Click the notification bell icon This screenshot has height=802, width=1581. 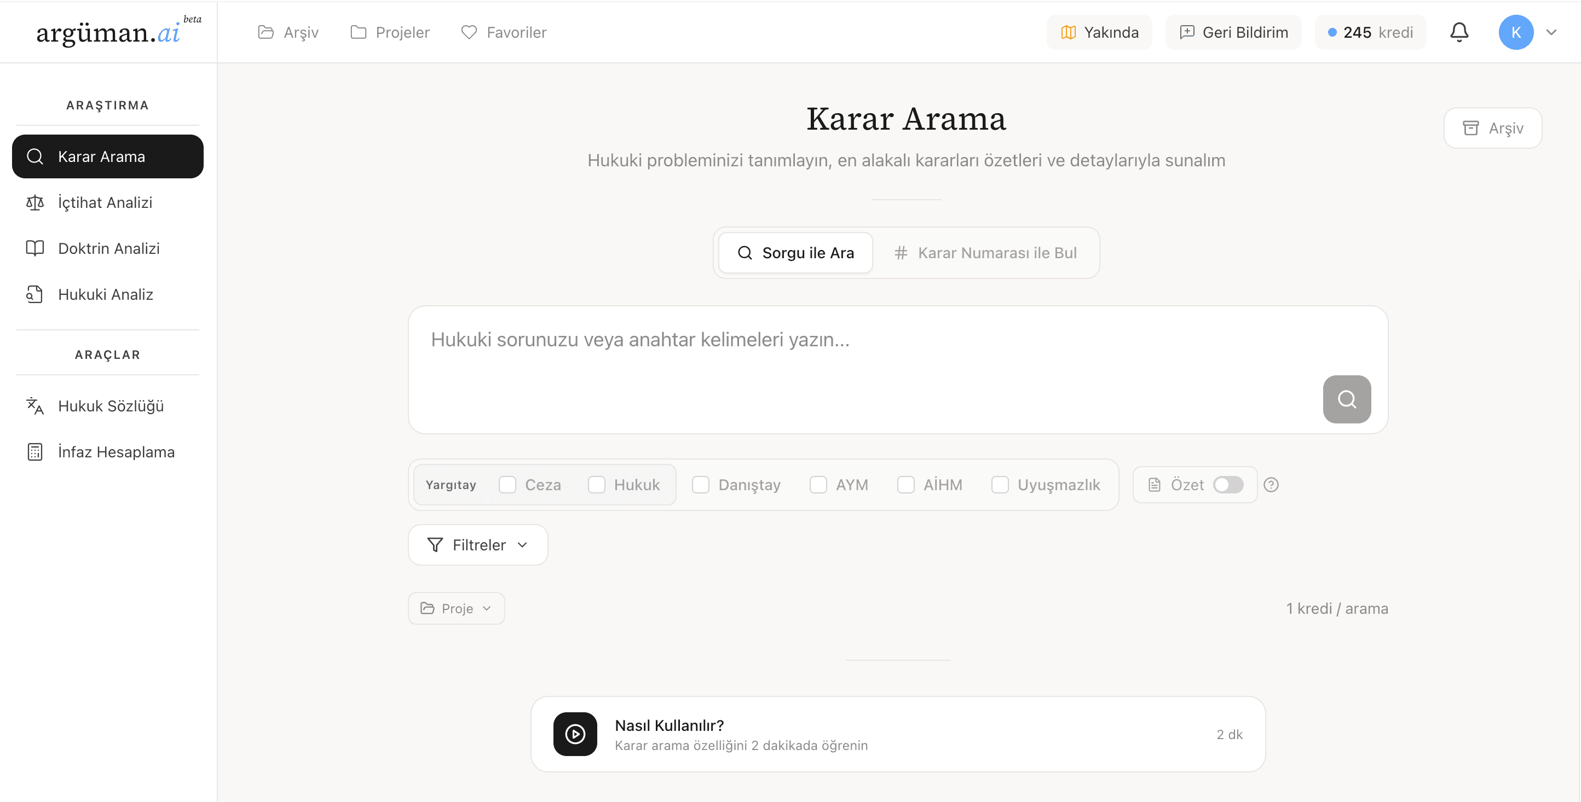(x=1459, y=32)
